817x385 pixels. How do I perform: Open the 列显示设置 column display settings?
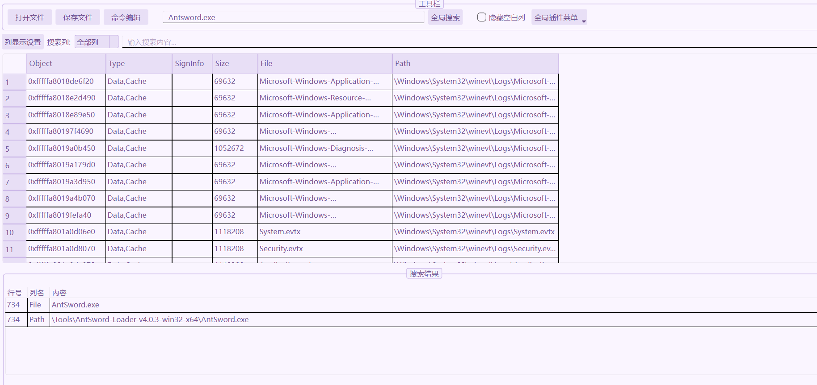pyautogui.click(x=23, y=42)
